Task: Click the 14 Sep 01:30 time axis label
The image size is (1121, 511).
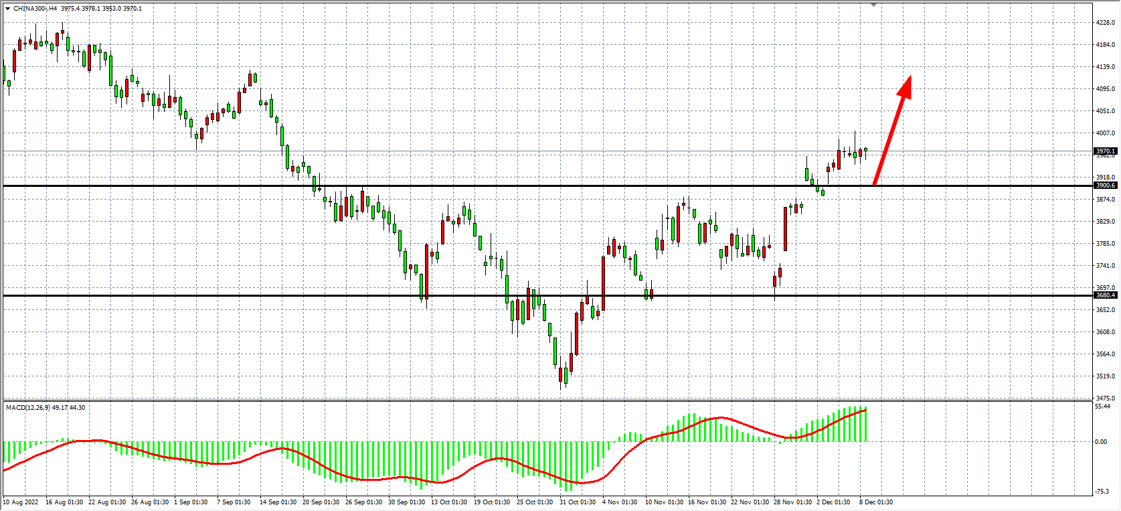Action: [278, 502]
